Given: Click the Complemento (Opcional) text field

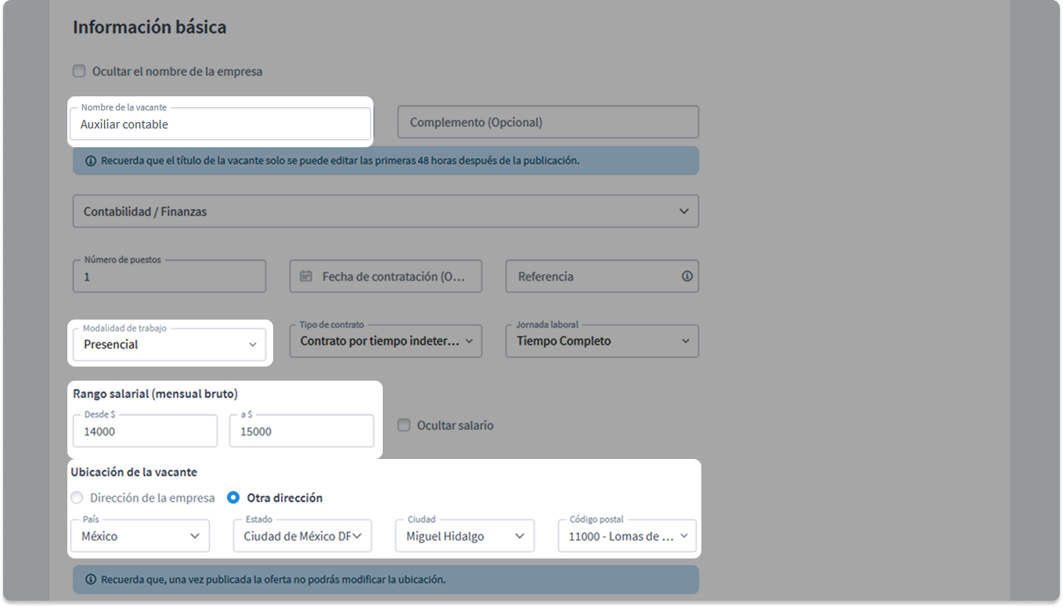Looking at the screenshot, I should coord(548,122).
